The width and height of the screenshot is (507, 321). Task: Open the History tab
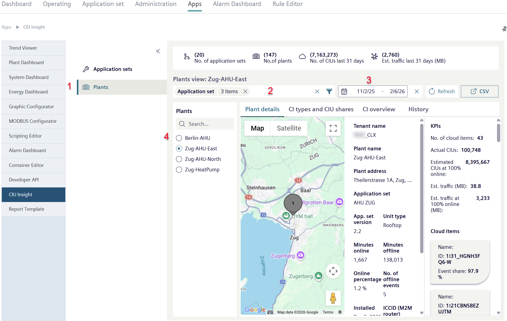pos(418,109)
